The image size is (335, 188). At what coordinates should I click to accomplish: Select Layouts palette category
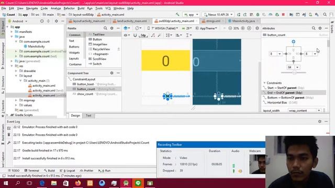74,58
